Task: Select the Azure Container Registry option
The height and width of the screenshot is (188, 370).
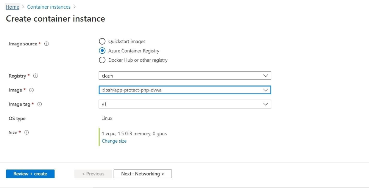Action: 102,51
